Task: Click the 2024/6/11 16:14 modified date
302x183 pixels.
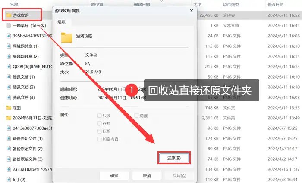Action: (284, 67)
